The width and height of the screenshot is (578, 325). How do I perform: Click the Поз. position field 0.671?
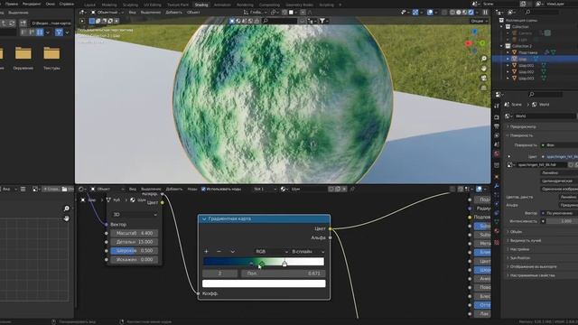point(283,274)
